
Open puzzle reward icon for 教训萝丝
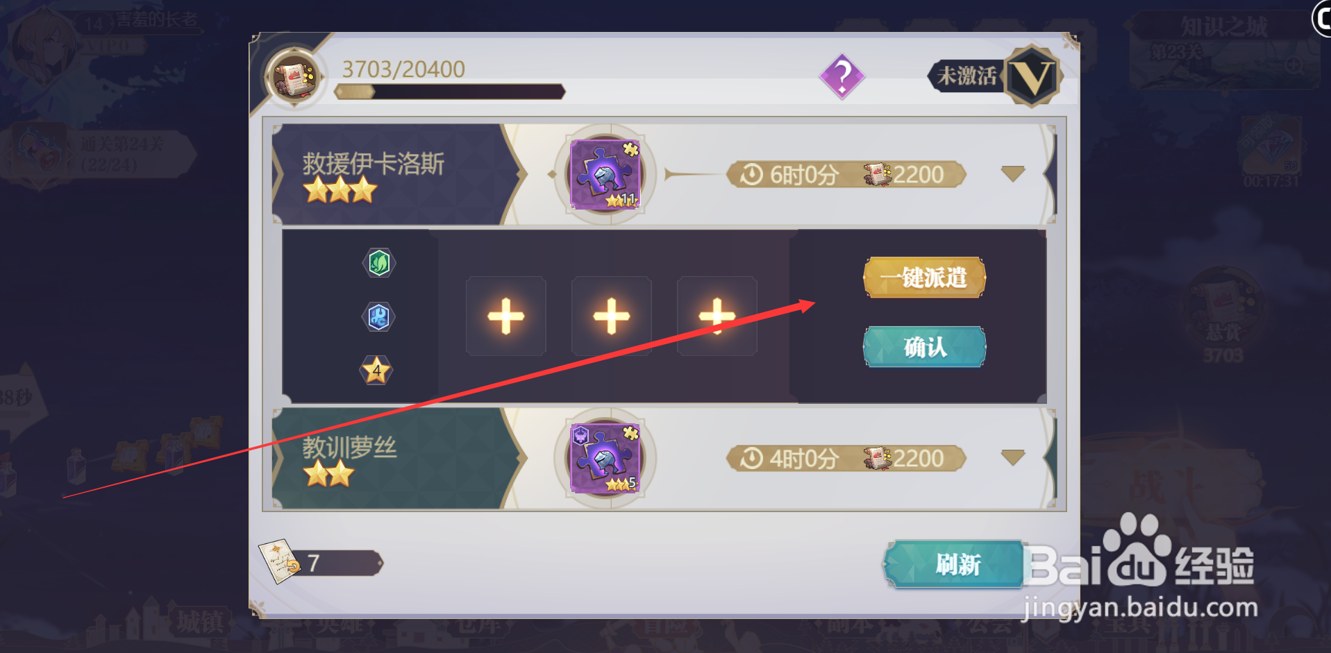click(x=604, y=459)
